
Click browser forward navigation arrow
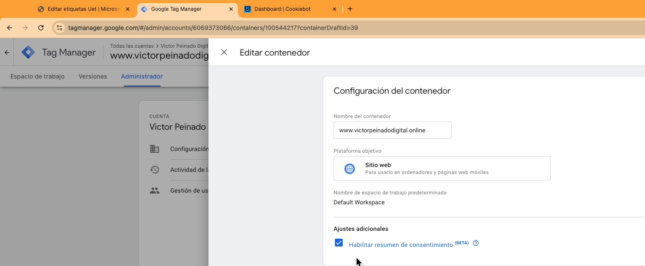point(25,28)
